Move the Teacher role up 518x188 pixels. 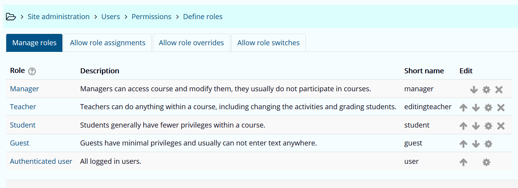pyautogui.click(x=463, y=108)
